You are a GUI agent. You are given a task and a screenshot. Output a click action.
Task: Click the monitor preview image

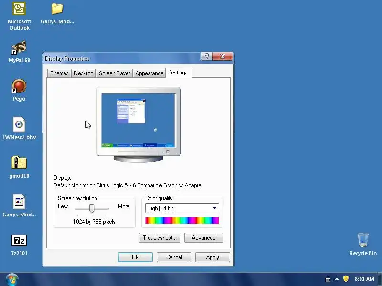(138, 124)
